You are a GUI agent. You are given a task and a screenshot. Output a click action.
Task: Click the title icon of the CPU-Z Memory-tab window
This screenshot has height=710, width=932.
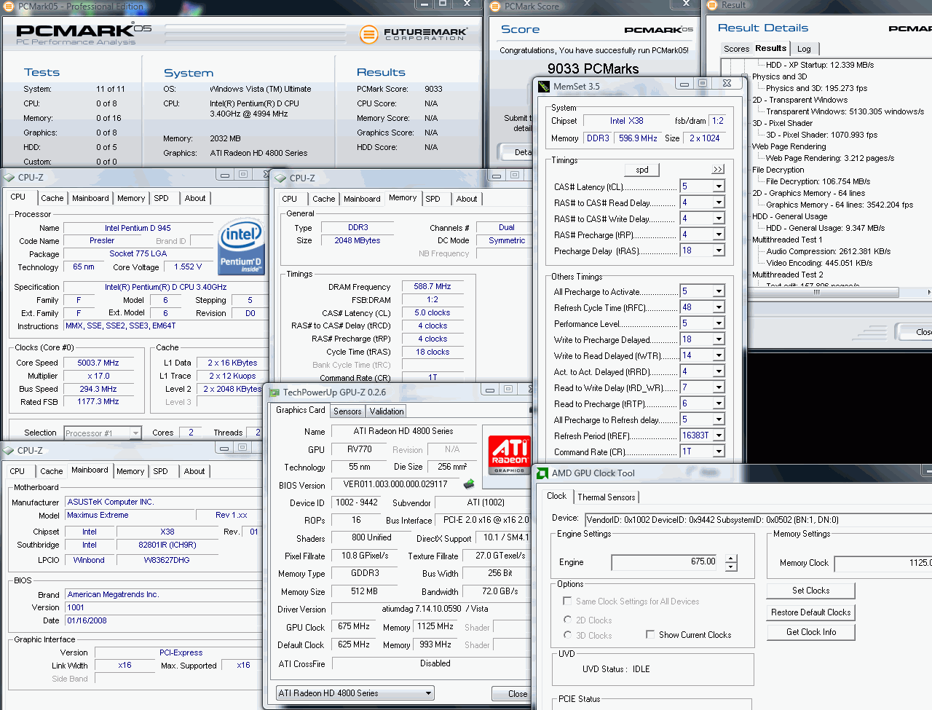pyautogui.click(x=280, y=178)
